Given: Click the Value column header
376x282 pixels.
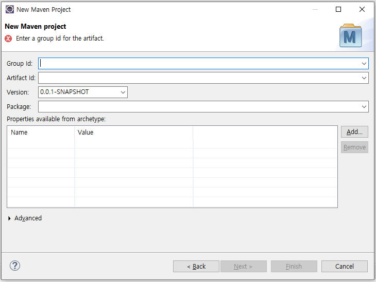Looking at the screenshot, I should [x=134, y=133].
